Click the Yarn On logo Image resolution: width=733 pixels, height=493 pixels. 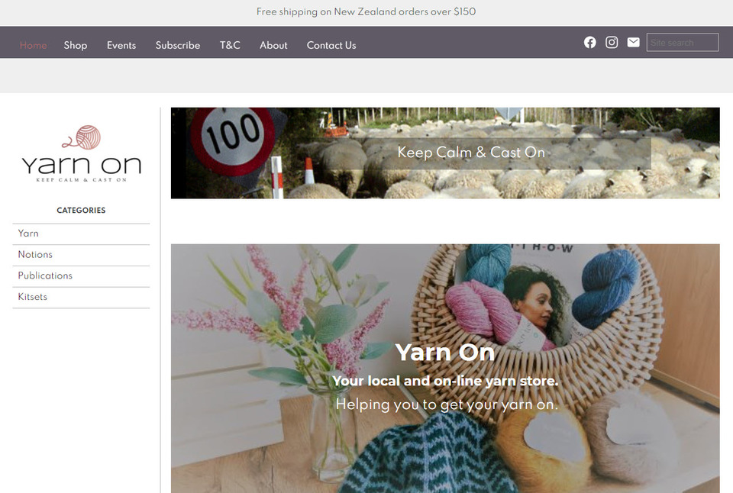[82, 153]
